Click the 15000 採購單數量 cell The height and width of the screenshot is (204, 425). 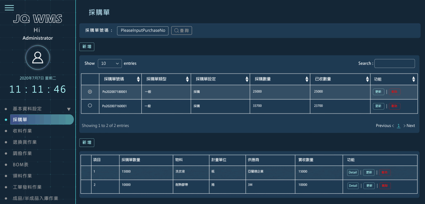(146, 173)
